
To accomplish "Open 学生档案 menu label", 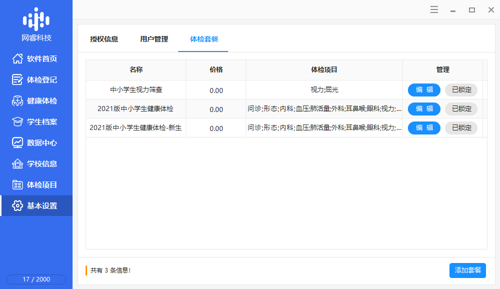I will point(42,121).
